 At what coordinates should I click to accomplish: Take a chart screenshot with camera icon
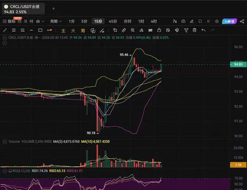pyautogui.click(x=183, y=21)
